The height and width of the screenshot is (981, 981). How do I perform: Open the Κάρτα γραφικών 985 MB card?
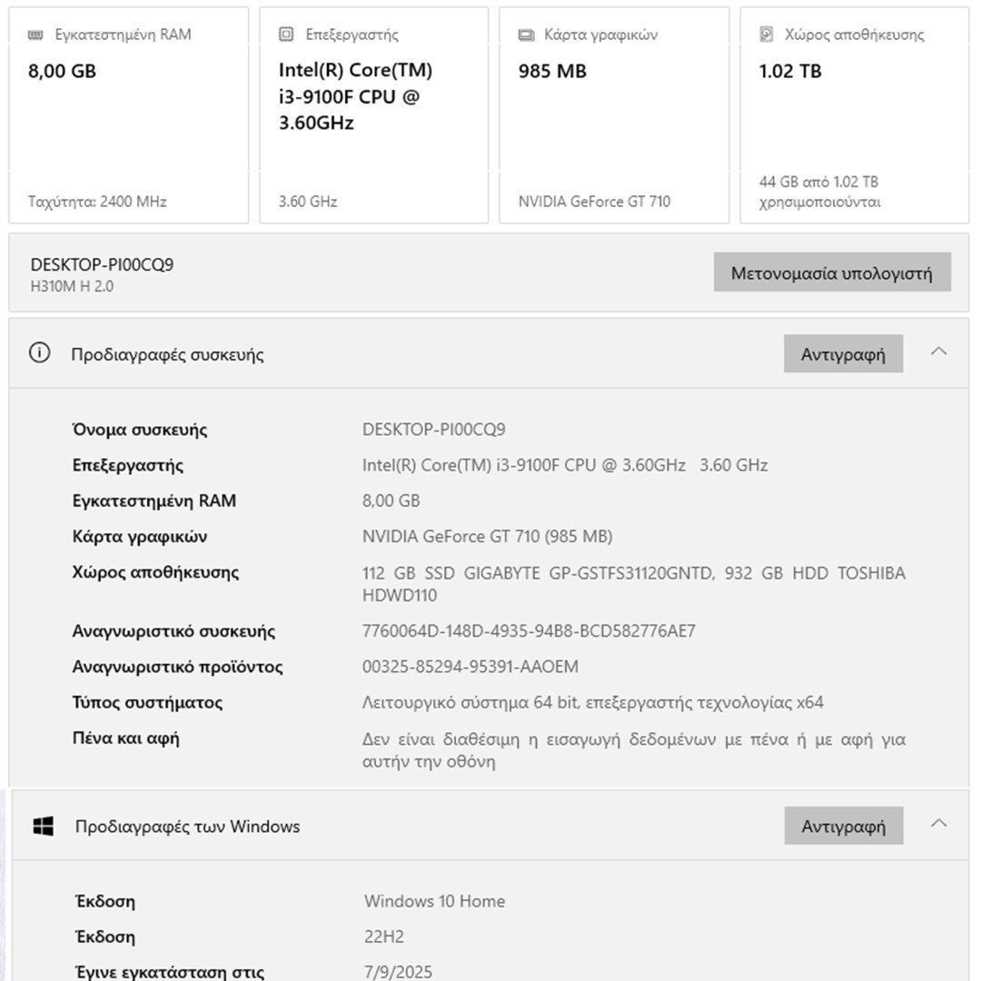(x=614, y=115)
